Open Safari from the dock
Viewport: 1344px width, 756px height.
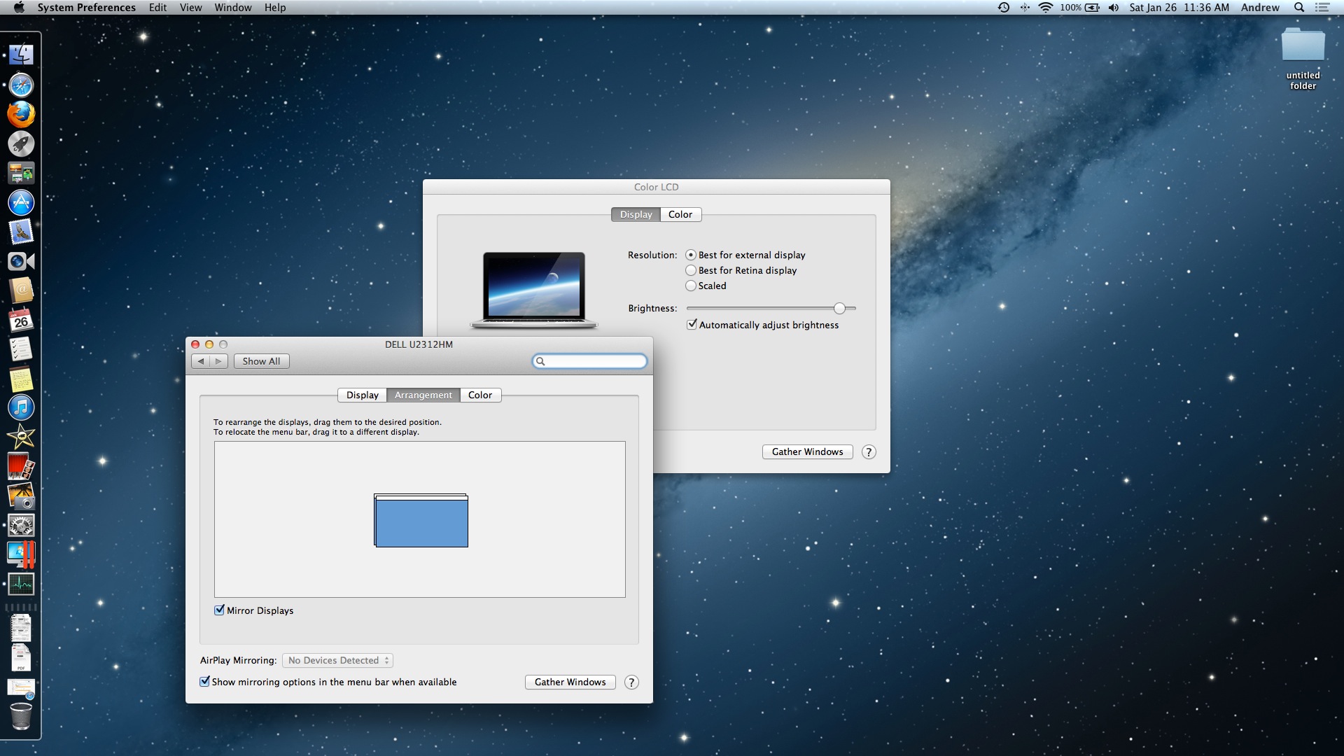pyautogui.click(x=21, y=85)
